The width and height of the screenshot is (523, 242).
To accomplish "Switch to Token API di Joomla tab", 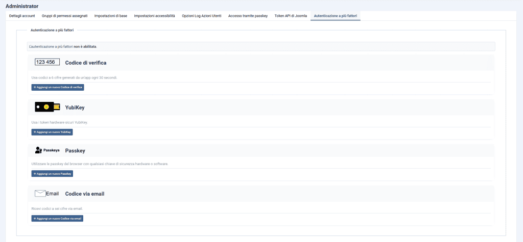I will tap(291, 16).
